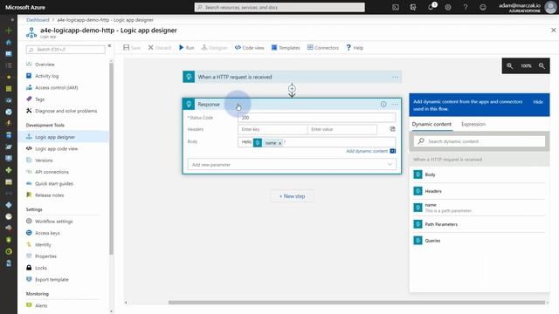
Task: Open the Versions page
Action: click(x=44, y=160)
